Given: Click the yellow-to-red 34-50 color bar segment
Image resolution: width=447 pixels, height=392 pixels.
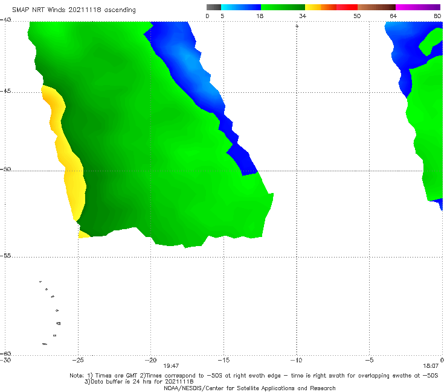Looking at the screenshot, I should (331, 7).
